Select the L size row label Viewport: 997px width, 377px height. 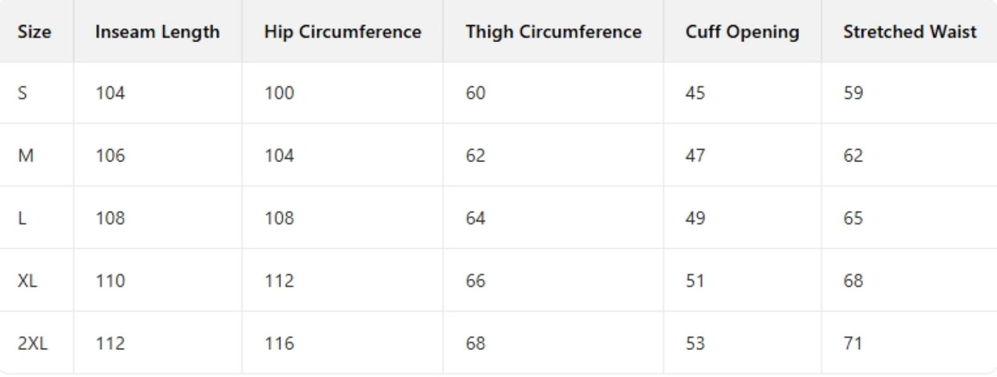(23, 218)
